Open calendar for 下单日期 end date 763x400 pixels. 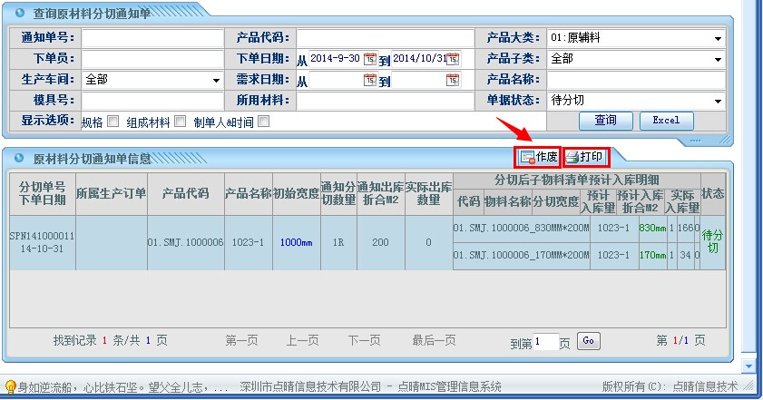[452, 59]
